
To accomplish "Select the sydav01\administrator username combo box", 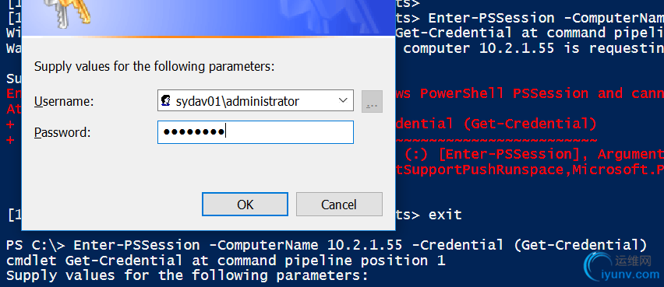I will coord(256,100).
